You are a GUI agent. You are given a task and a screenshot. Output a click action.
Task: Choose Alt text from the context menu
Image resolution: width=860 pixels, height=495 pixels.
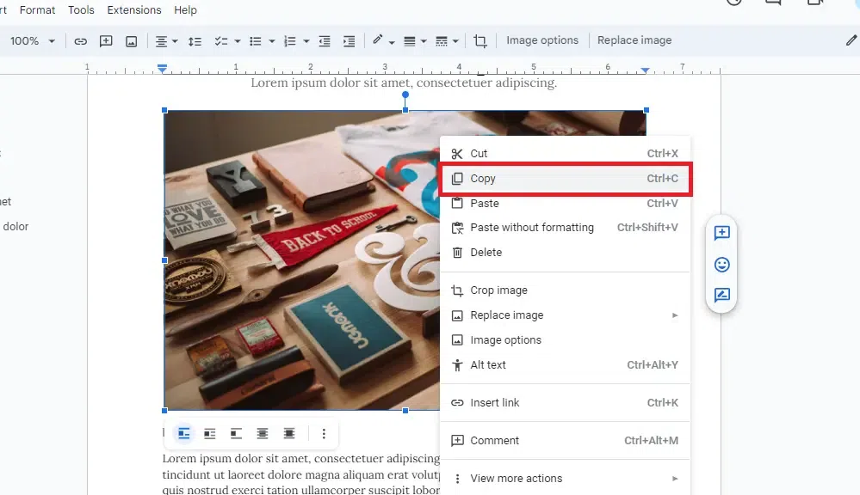click(565, 364)
